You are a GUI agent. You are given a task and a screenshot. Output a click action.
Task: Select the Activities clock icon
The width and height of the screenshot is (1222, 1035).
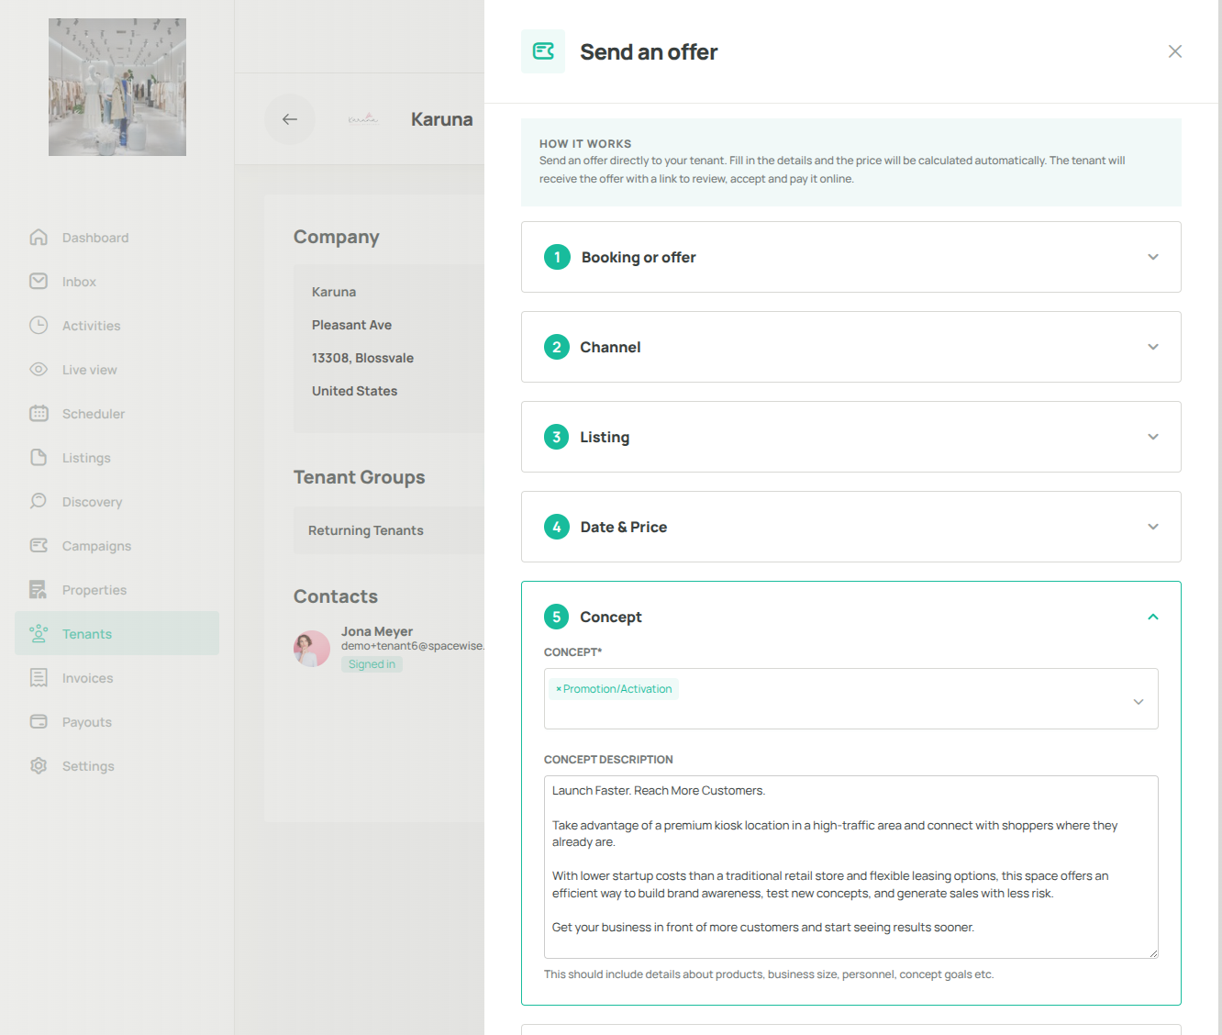[x=39, y=326]
